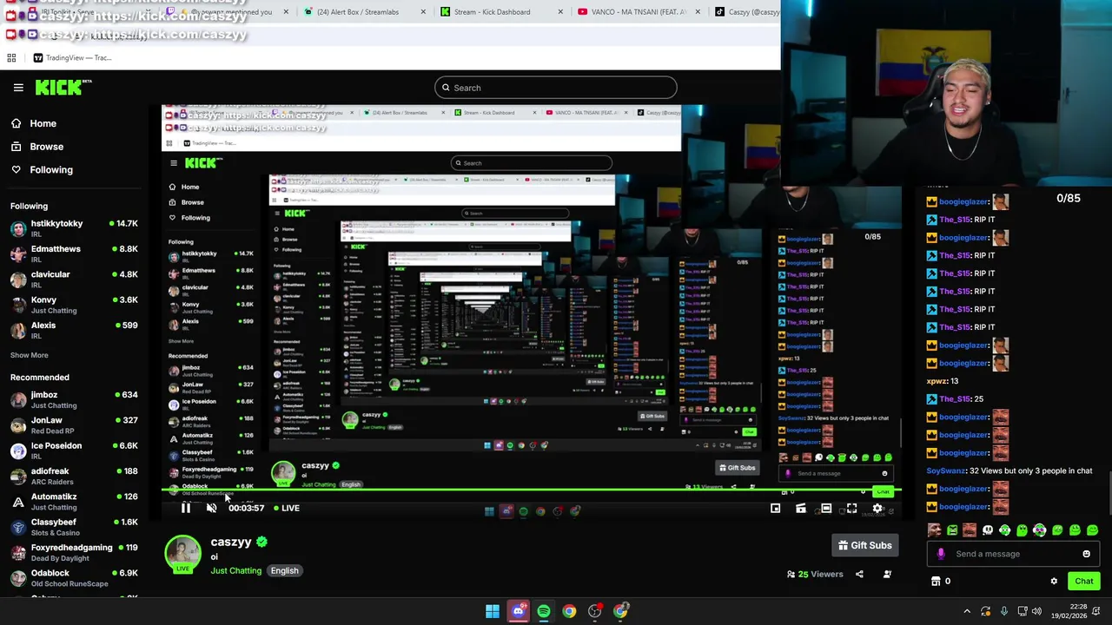Screen dimensions: 1112x625
Task: Open emoji picker in chat input
Action: pos(1086,554)
